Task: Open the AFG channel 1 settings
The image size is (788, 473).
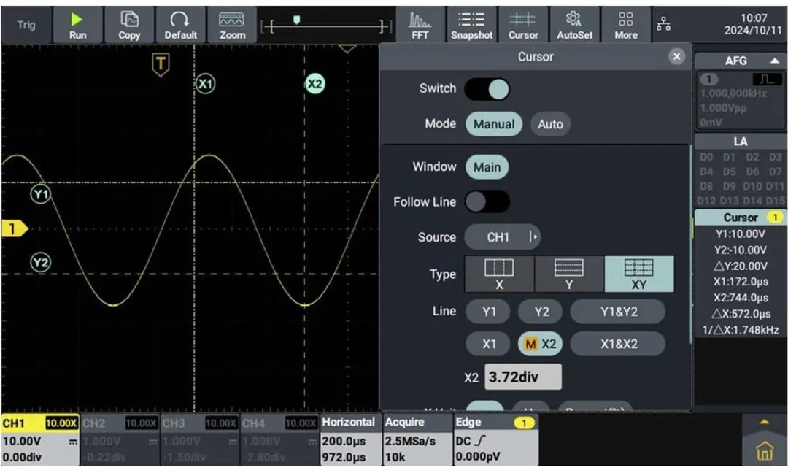Action: 741,100
